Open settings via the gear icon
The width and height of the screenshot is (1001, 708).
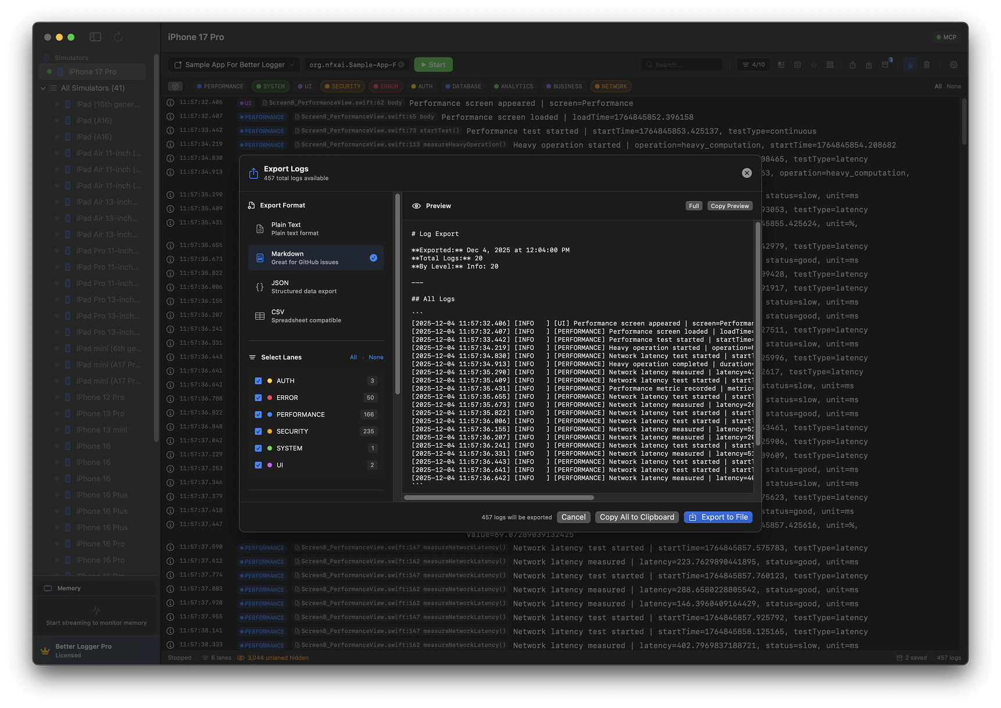953,65
